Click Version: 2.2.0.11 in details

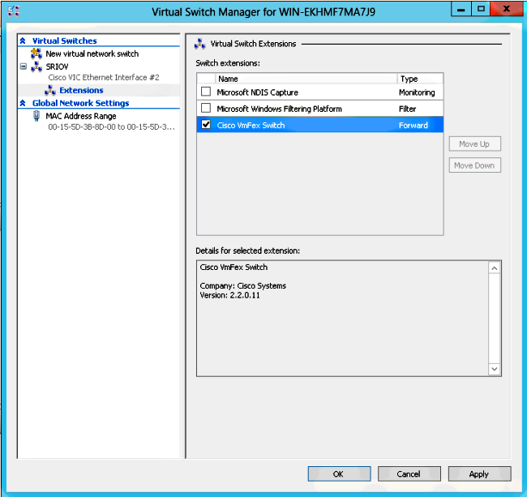229,295
